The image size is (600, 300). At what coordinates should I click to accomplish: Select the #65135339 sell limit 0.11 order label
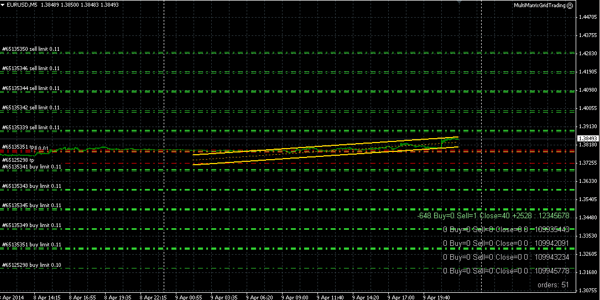point(31,127)
